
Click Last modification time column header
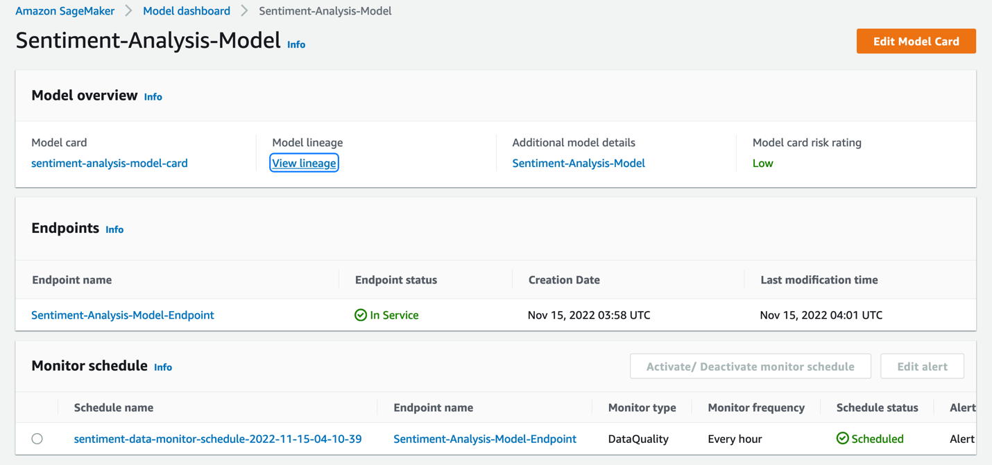tap(819, 280)
